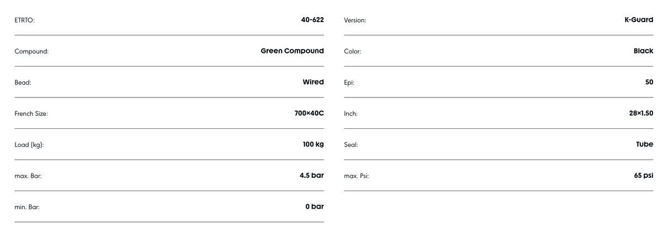Image resolution: width=670 pixels, height=229 pixels.
Task: Select the Compound label
Action: 31,52
